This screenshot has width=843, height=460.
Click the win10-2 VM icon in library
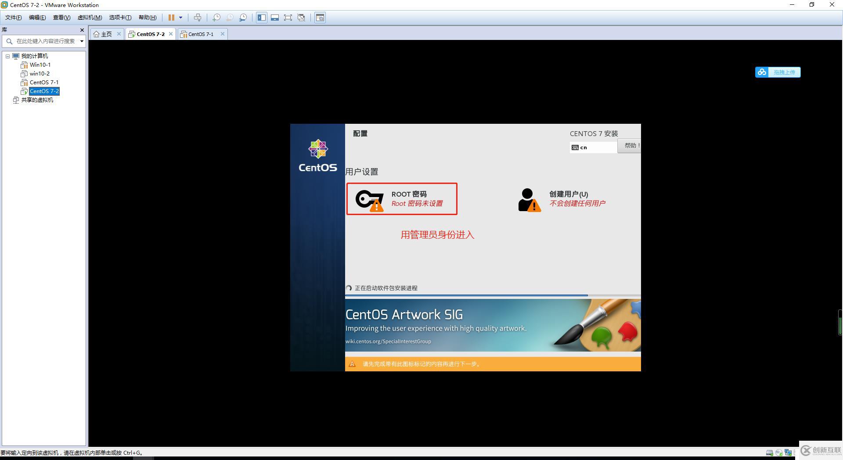24,74
